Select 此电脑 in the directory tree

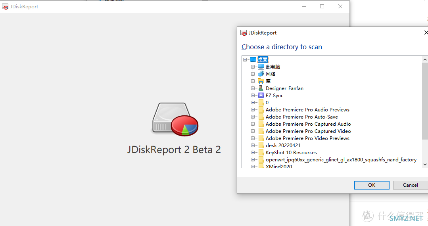(273, 67)
